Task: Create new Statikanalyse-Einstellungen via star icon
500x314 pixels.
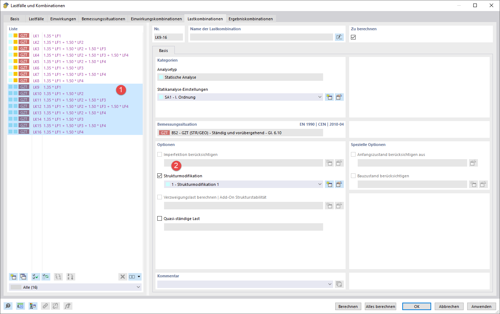Action: point(329,97)
